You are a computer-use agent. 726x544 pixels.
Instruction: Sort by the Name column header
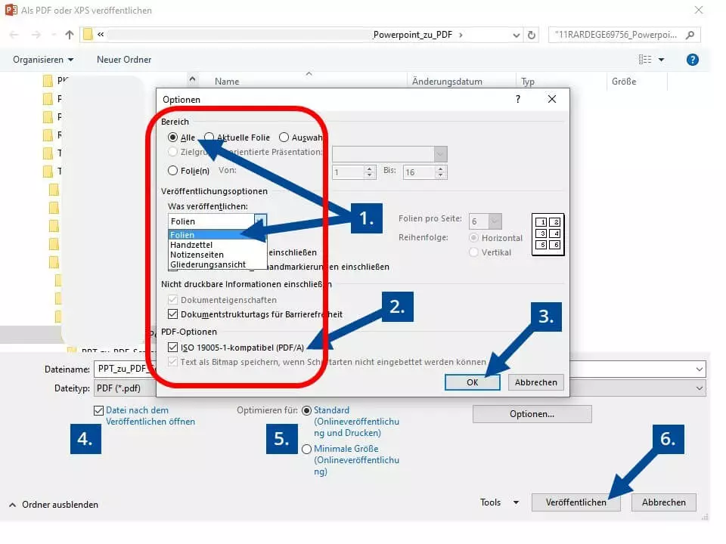pyautogui.click(x=227, y=82)
